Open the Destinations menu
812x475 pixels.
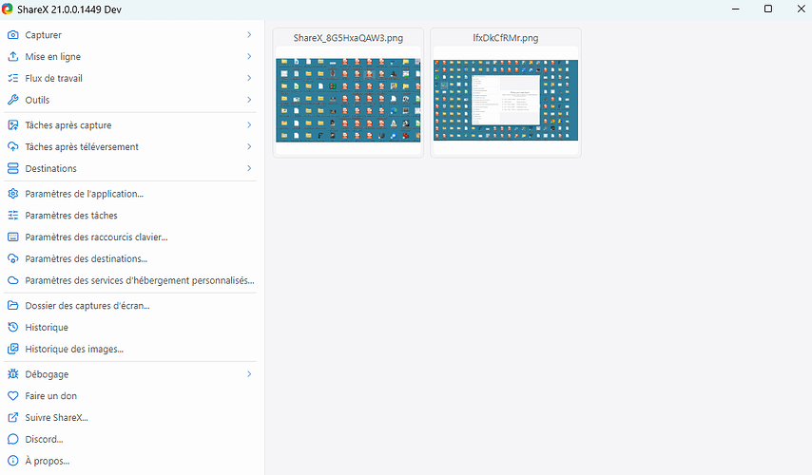click(130, 169)
